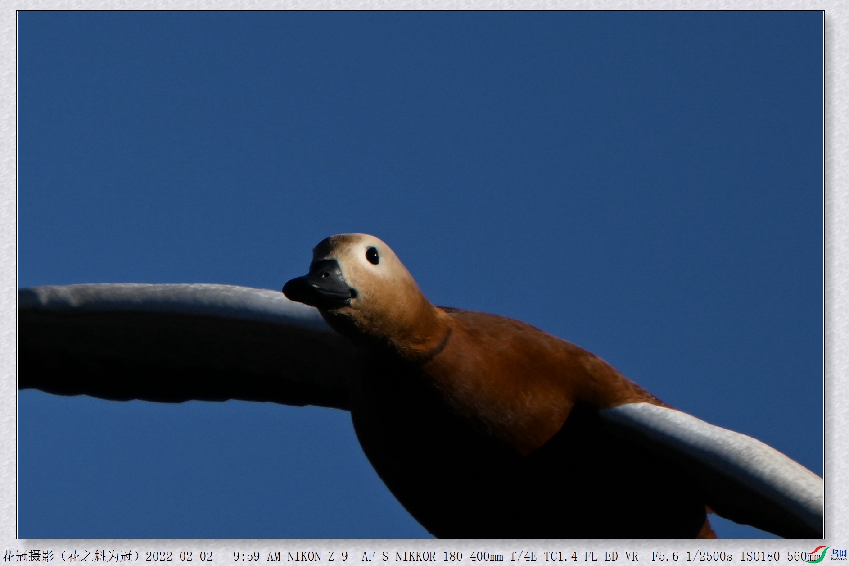Select the F5.6 aperture value
The image size is (849, 566).
click(665, 557)
